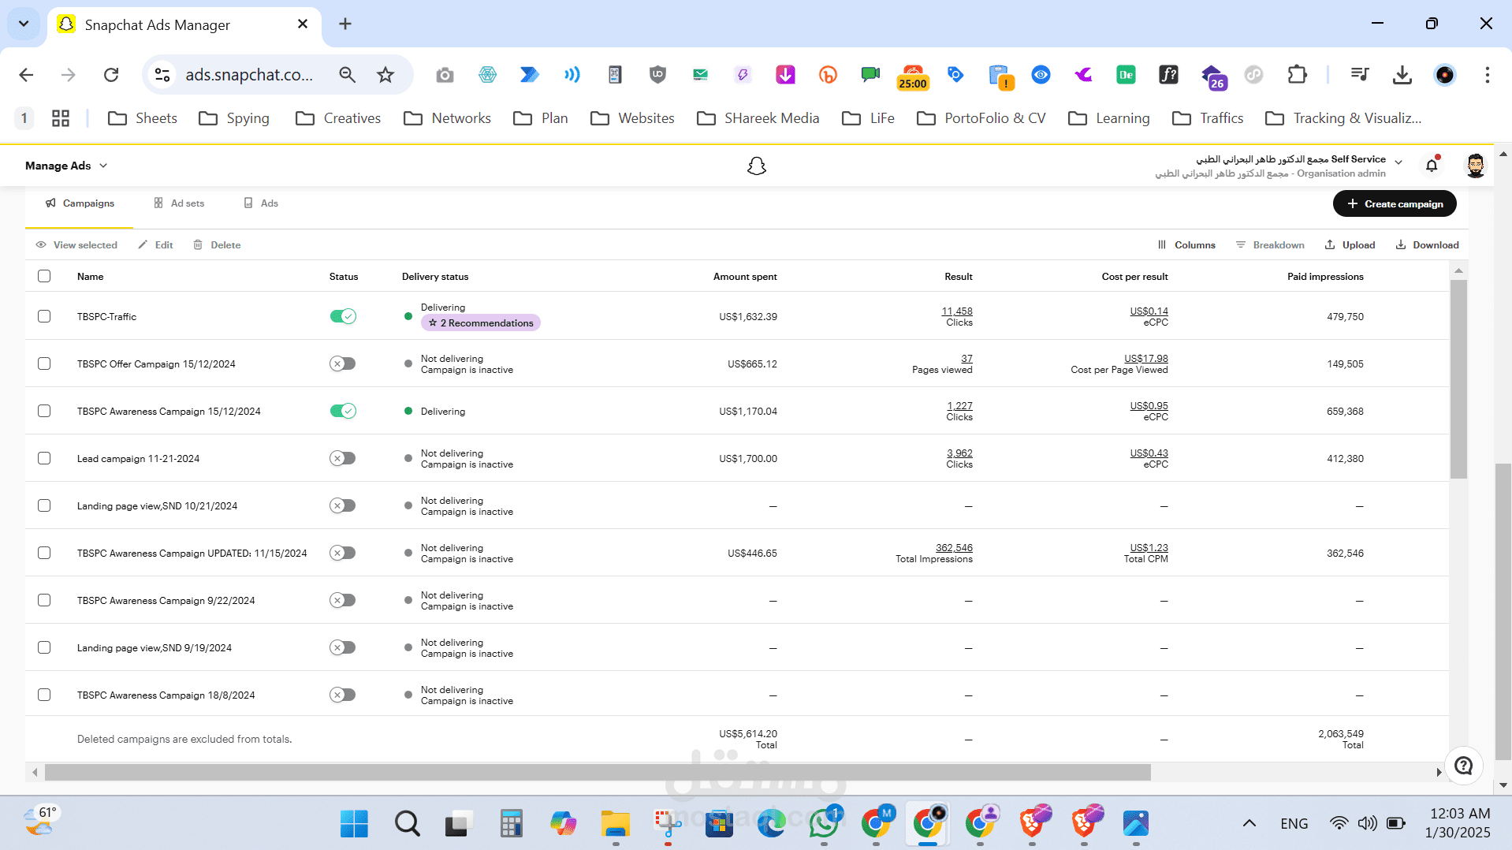
Task: Open the notifications bell
Action: 1432,166
